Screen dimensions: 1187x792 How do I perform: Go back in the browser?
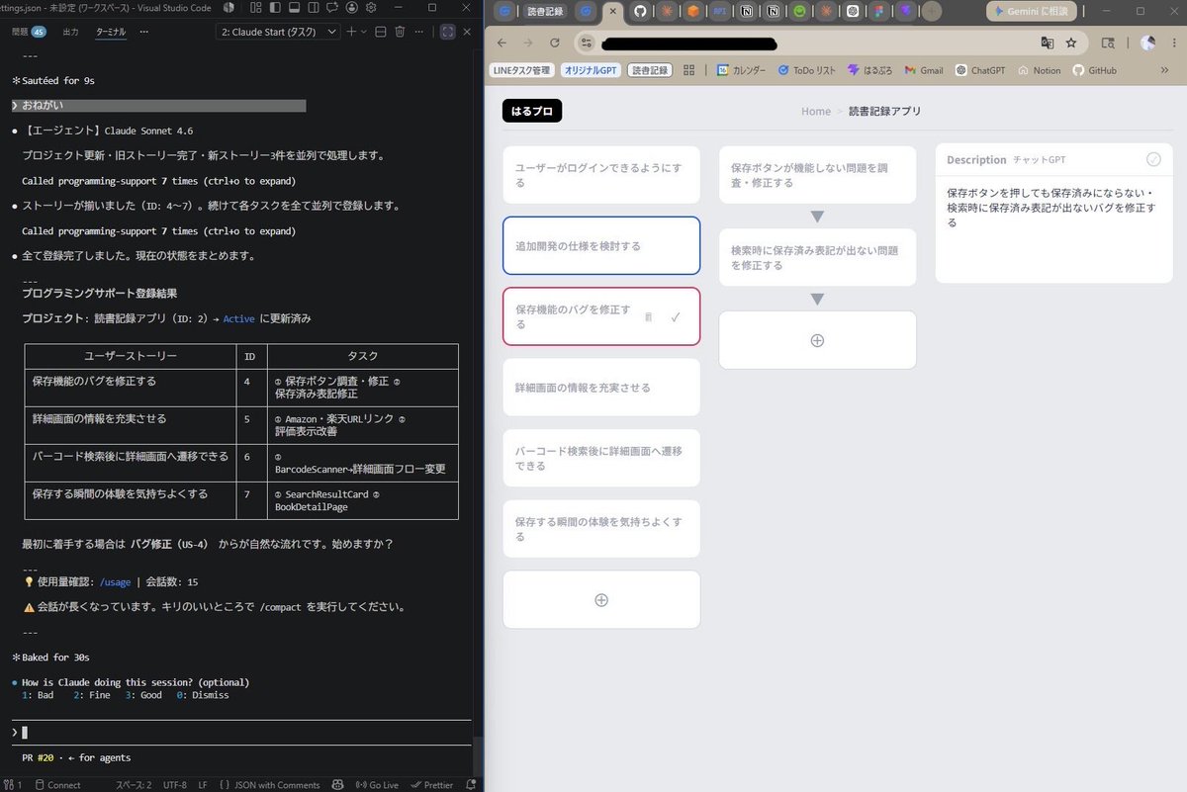click(x=502, y=43)
